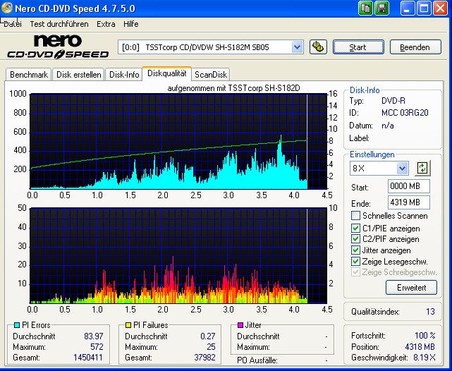The width and height of the screenshot is (452, 371).
Task: Click the copy-to-clipboard icon in title bar
Action: (x=366, y=8)
